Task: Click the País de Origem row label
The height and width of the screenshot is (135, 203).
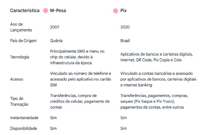Action: (23, 41)
